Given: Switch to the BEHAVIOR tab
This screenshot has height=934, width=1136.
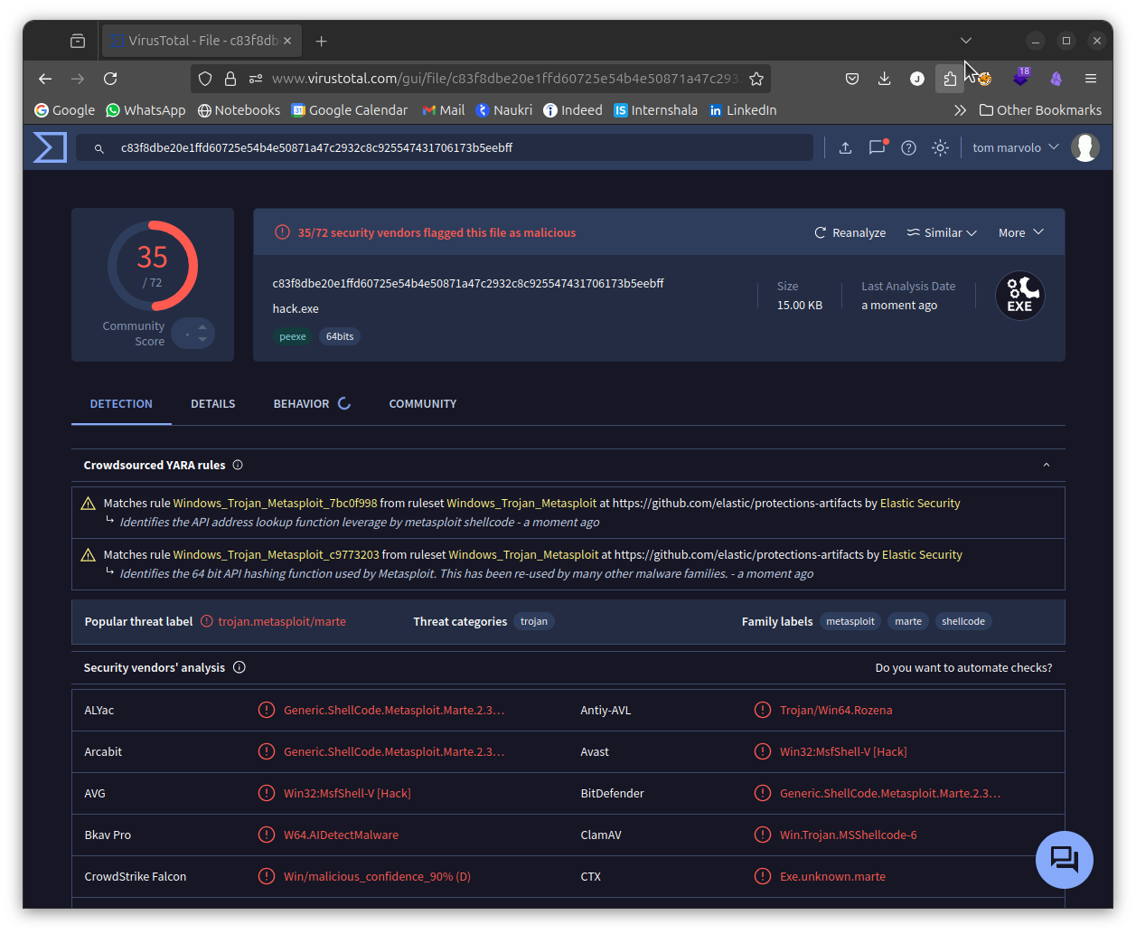Looking at the screenshot, I should [x=312, y=403].
